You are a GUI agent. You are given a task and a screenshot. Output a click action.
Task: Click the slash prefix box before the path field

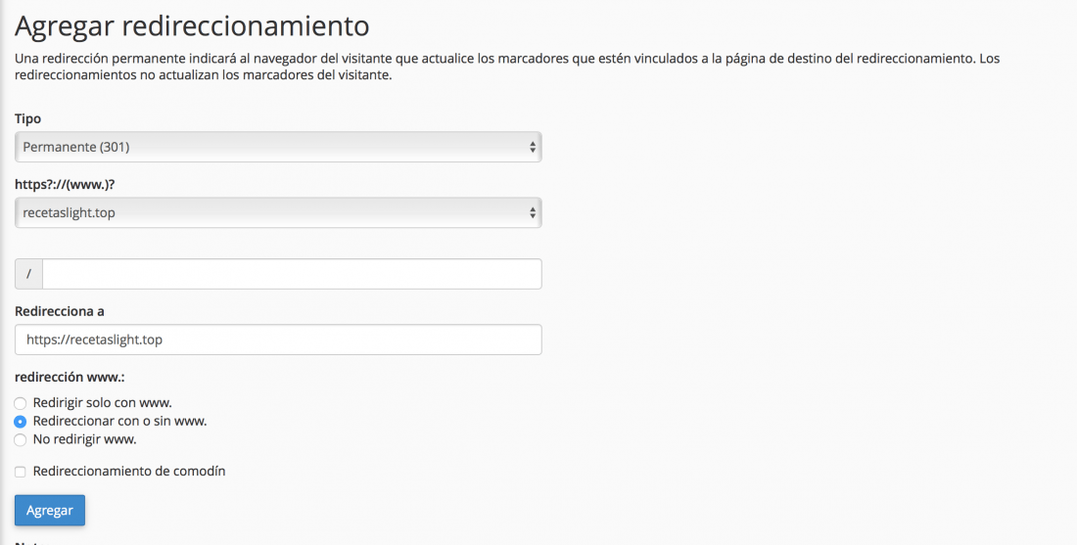(28, 274)
